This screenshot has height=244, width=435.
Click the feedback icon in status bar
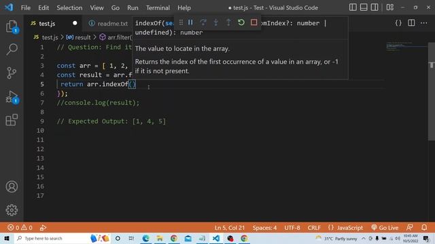pos(409,228)
